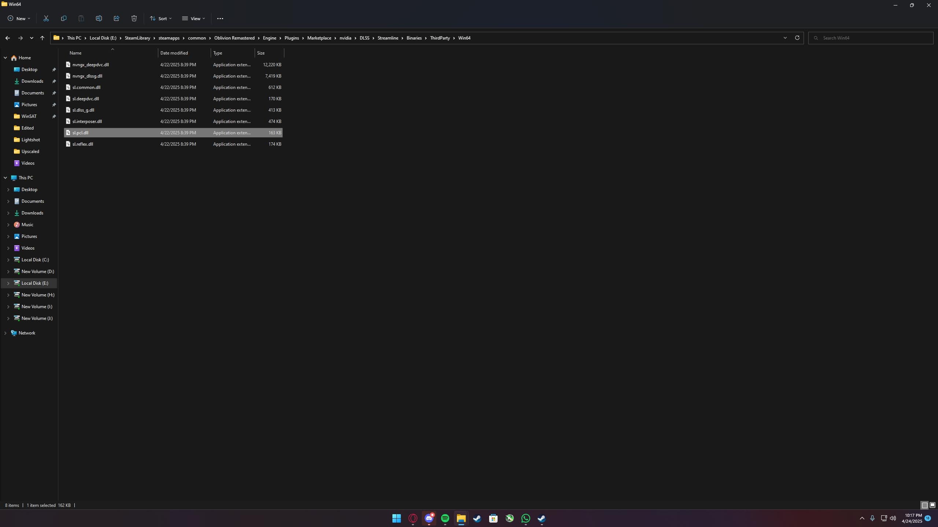Open notification center badge in tray
The width and height of the screenshot is (938, 527).
coord(928,518)
